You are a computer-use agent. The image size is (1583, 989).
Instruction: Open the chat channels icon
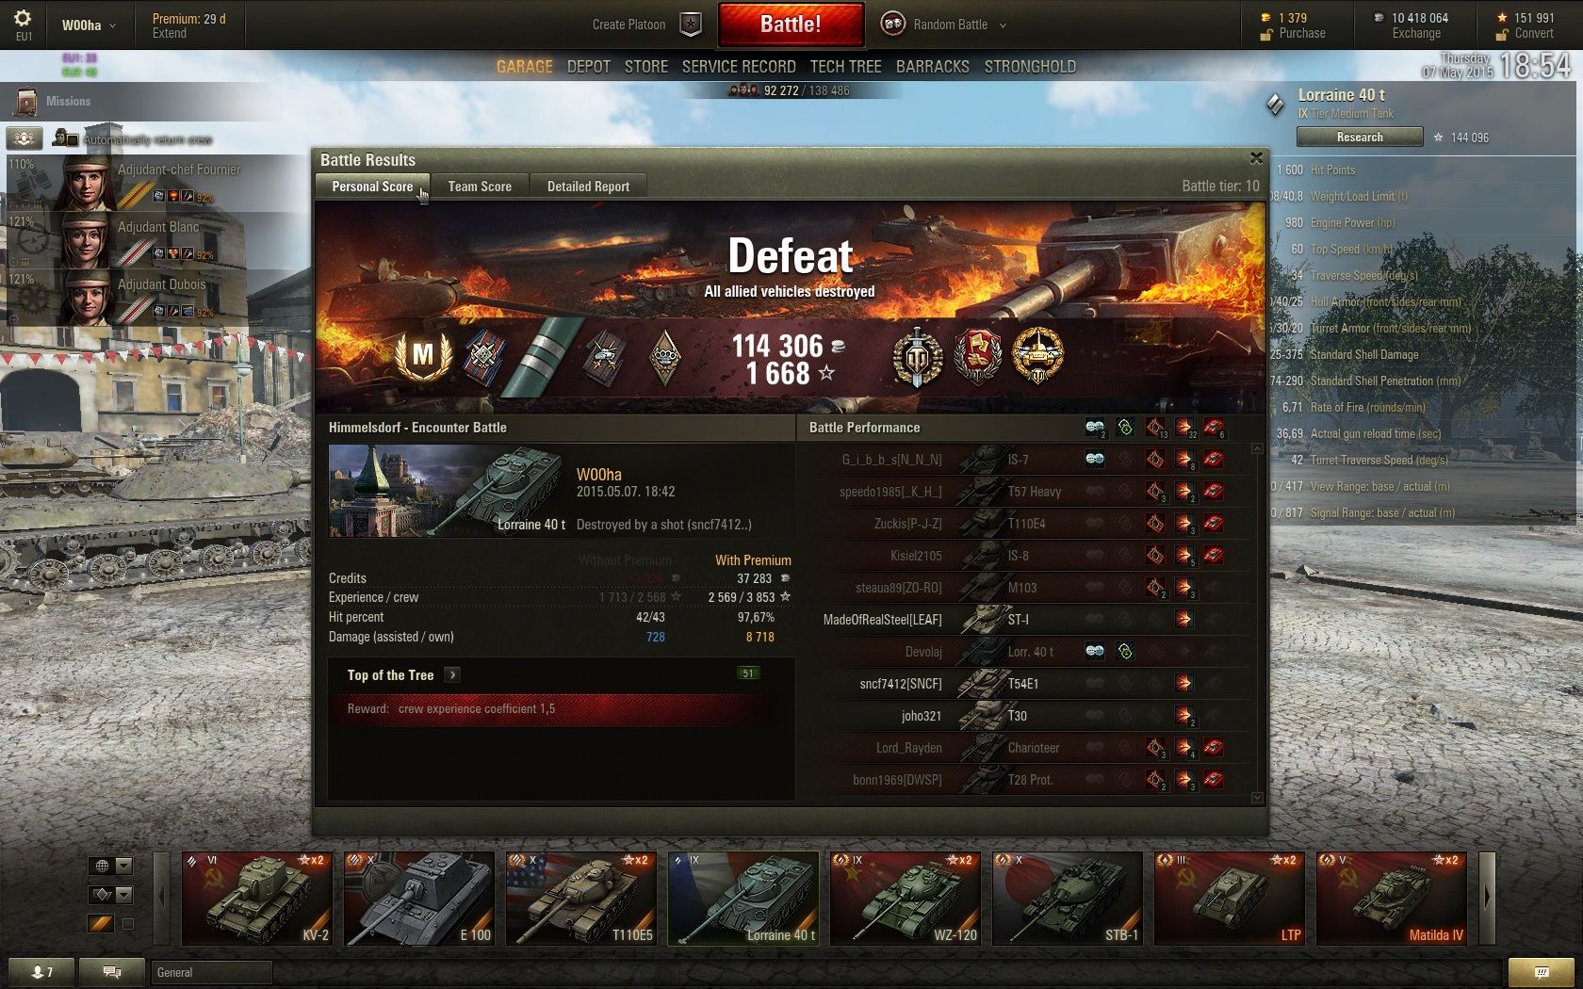coord(111,972)
